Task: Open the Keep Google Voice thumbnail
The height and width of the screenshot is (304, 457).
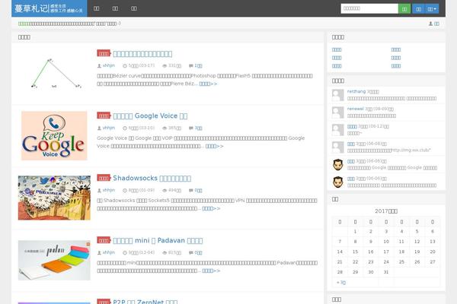Action: tap(54, 135)
